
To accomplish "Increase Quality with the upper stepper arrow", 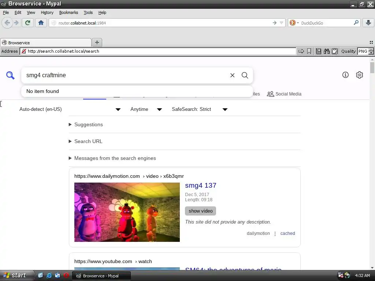I will [371, 49].
